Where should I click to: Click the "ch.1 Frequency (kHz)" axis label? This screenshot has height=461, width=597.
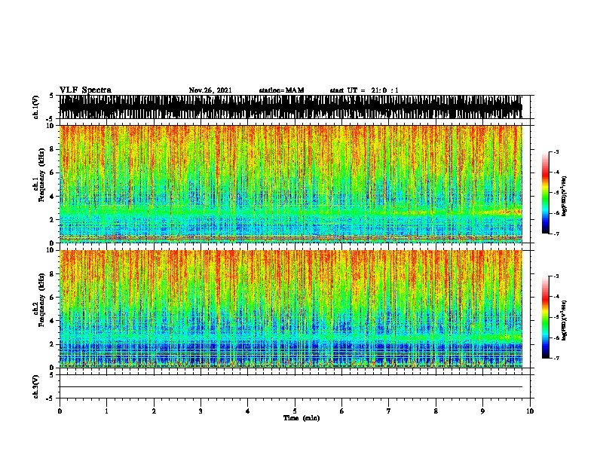[38, 175]
